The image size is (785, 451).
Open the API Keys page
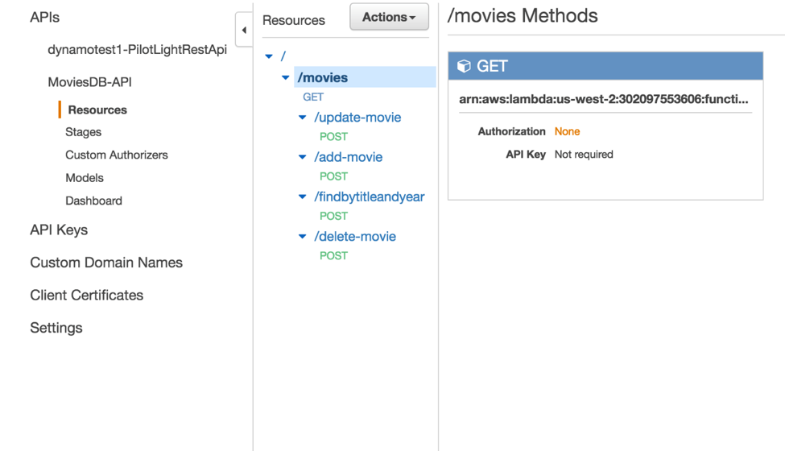[x=59, y=230]
